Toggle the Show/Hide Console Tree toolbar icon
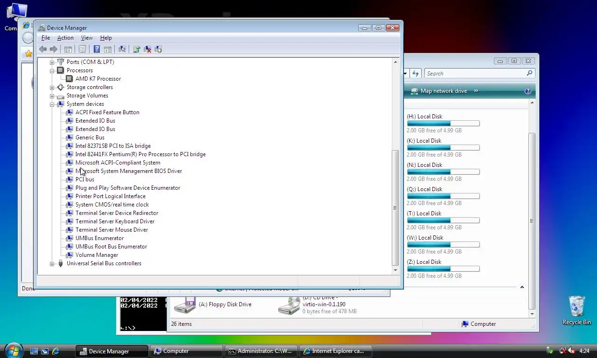 tap(68, 49)
